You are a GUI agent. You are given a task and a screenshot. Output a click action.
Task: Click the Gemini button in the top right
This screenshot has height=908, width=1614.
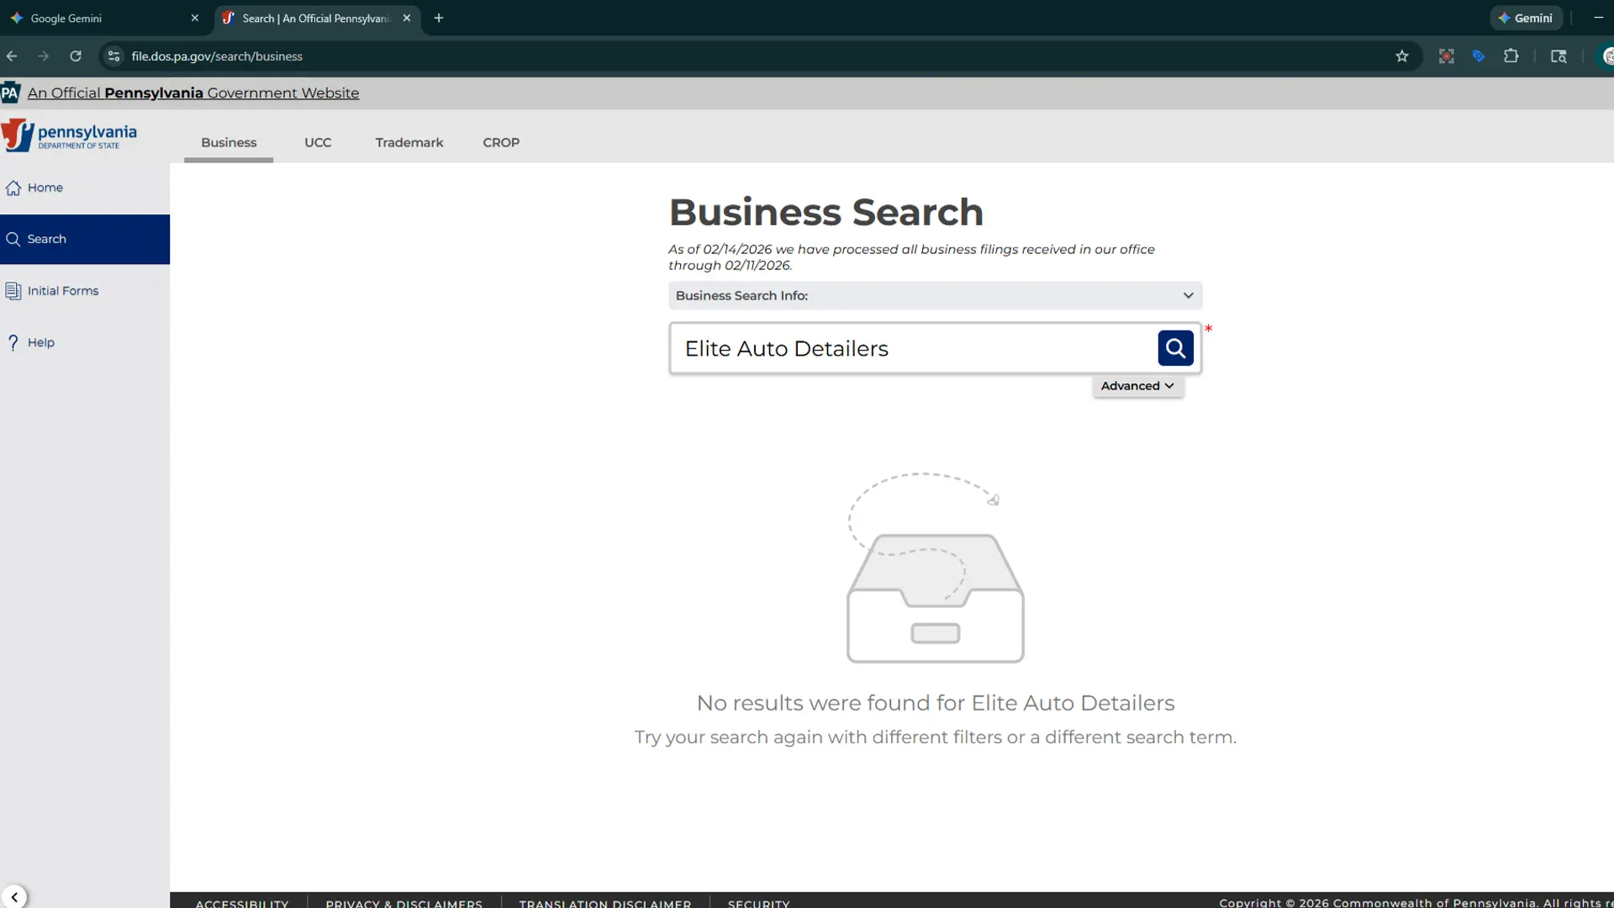click(x=1526, y=18)
